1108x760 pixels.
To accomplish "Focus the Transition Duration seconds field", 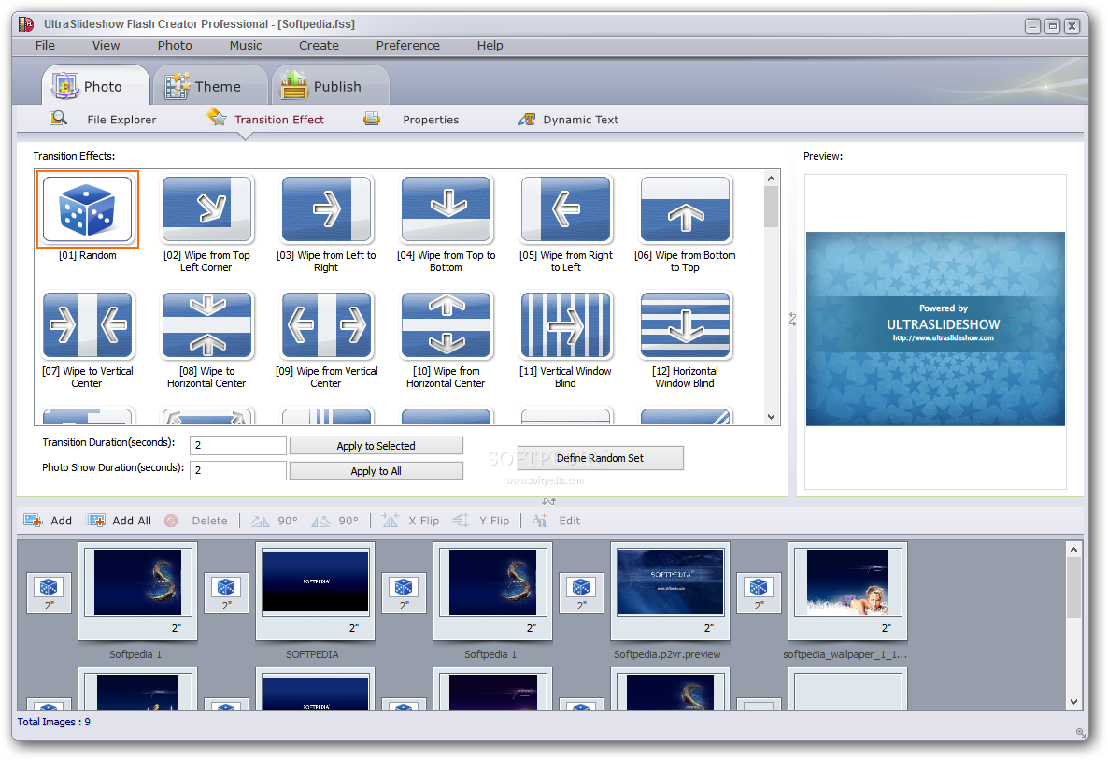I will pyautogui.click(x=237, y=445).
